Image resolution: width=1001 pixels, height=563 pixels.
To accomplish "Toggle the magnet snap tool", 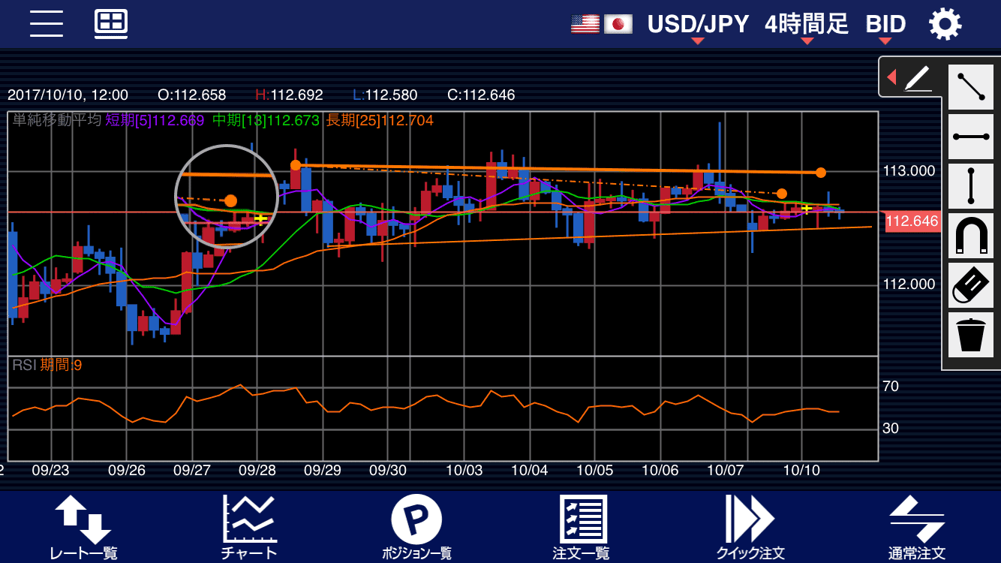I will [x=971, y=236].
